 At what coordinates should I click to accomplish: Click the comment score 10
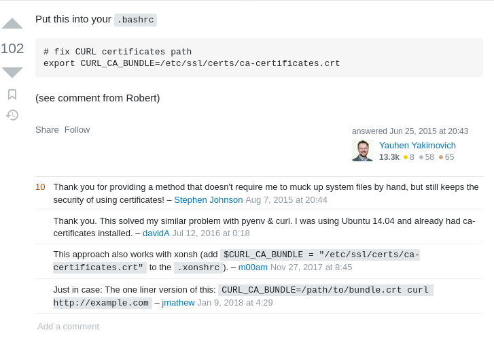(40, 187)
